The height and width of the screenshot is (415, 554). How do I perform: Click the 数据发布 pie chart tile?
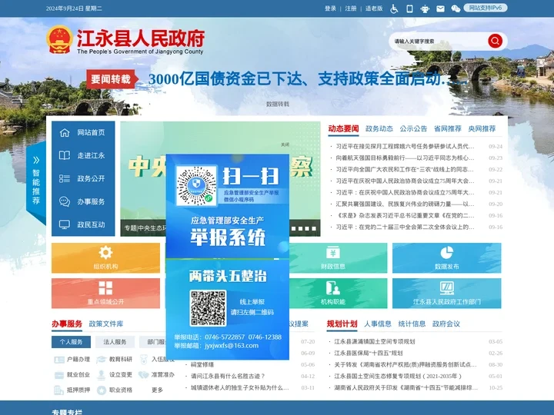coord(446,258)
